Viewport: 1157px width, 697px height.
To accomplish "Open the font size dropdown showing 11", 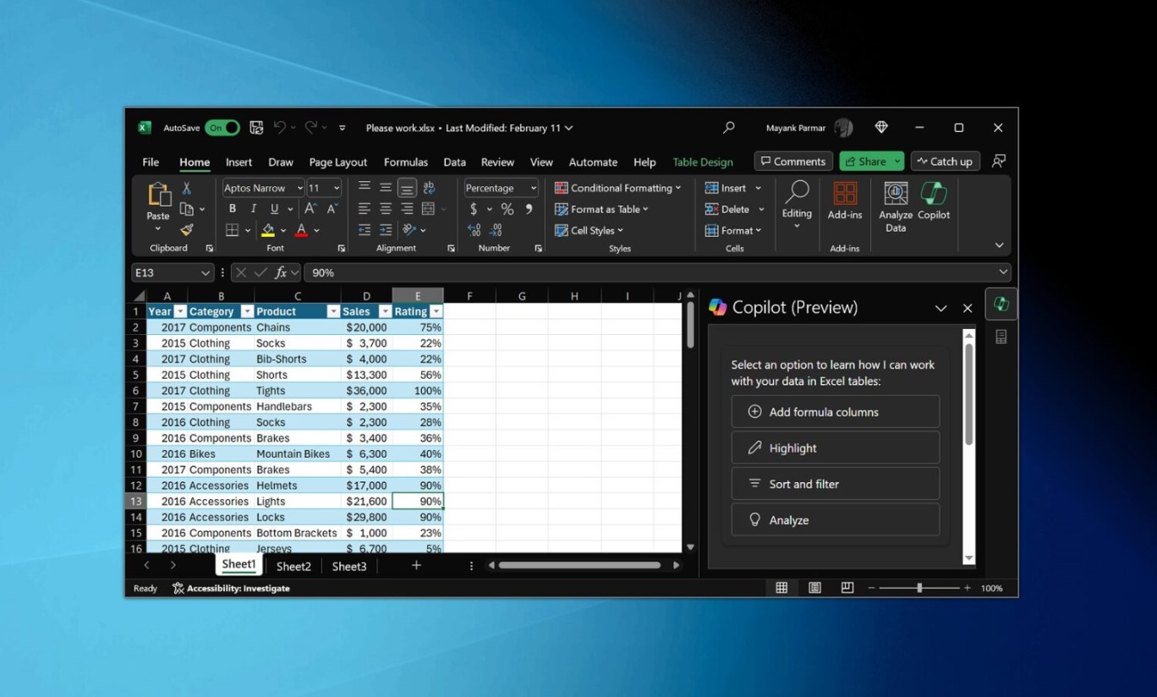I will tap(336, 188).
